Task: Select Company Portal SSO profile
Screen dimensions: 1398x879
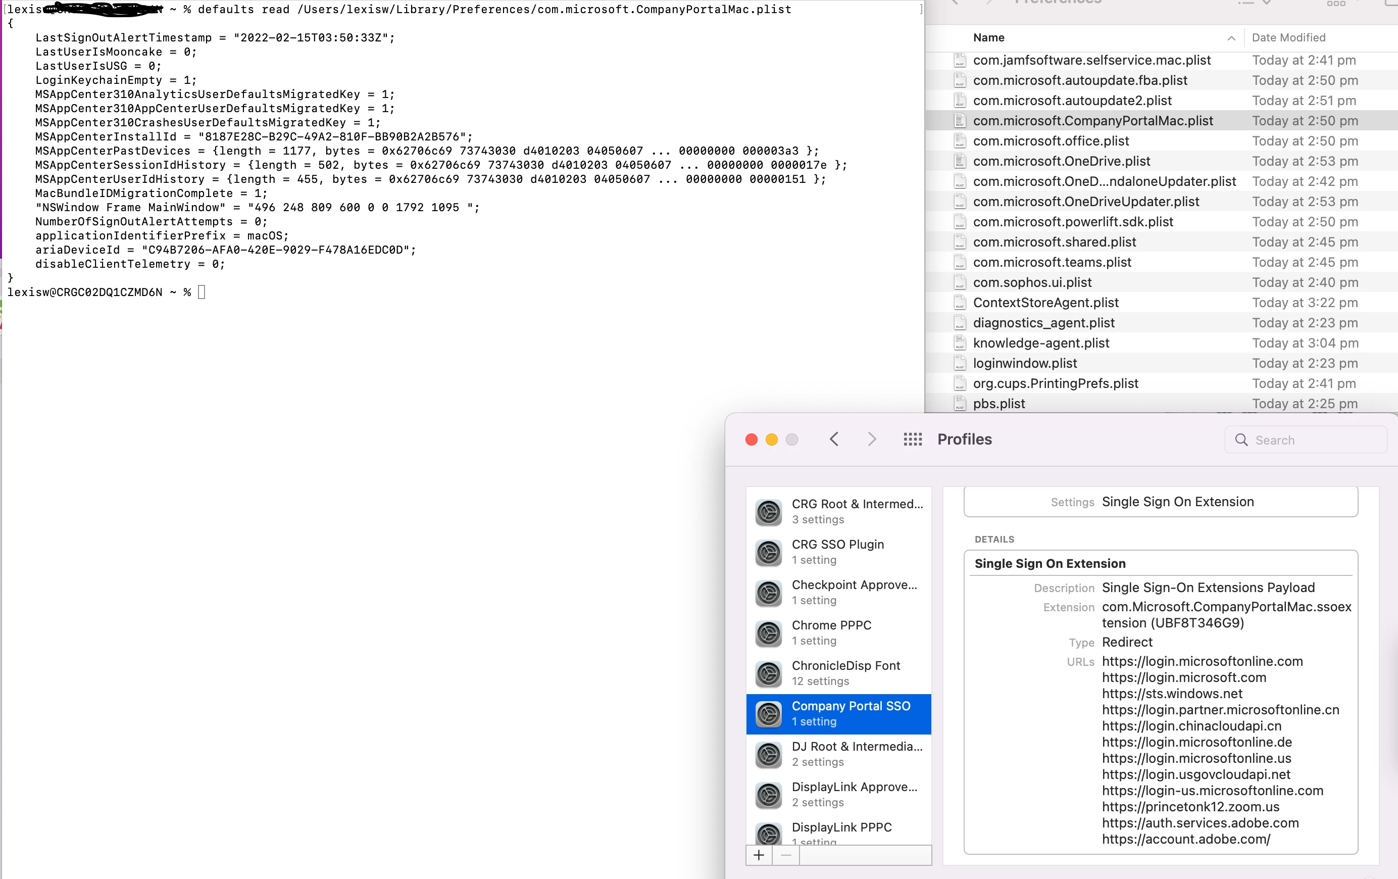Action: point(838,714)
